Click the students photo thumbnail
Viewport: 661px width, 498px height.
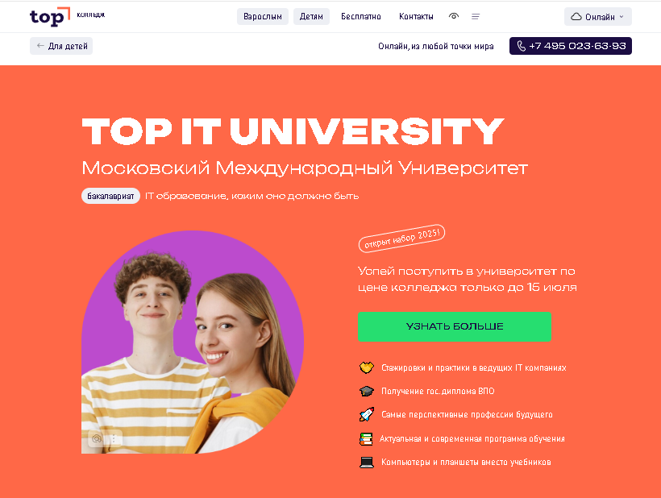pos(193,342)
